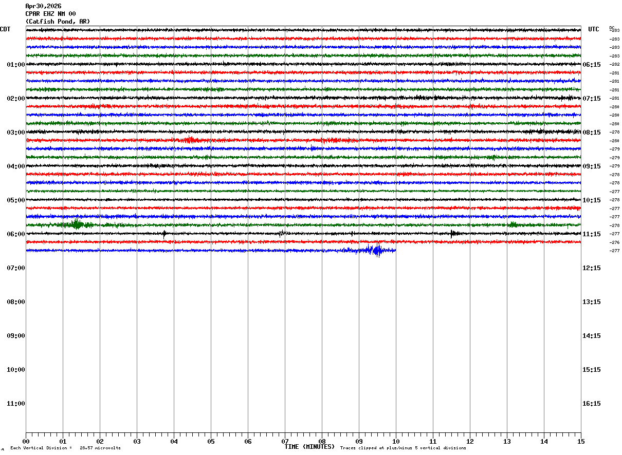Click the 11:15 UTC time label
This screenshot has height=455, width=622.
pyautogui.click(x=592, y=234)
